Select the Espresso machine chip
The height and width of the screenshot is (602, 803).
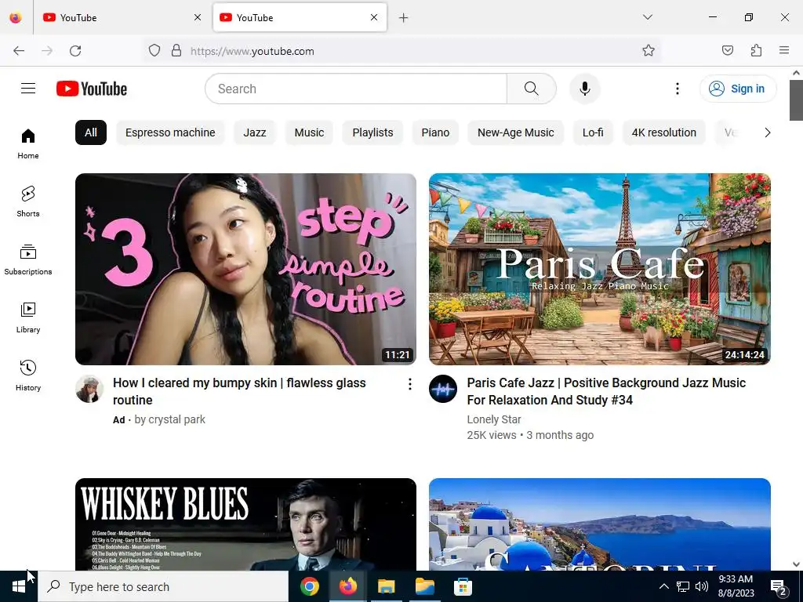170,132
